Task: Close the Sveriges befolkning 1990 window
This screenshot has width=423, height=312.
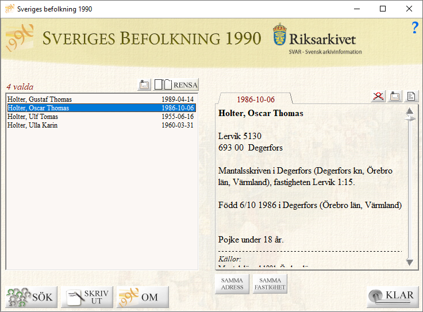Action: point(409,9)
